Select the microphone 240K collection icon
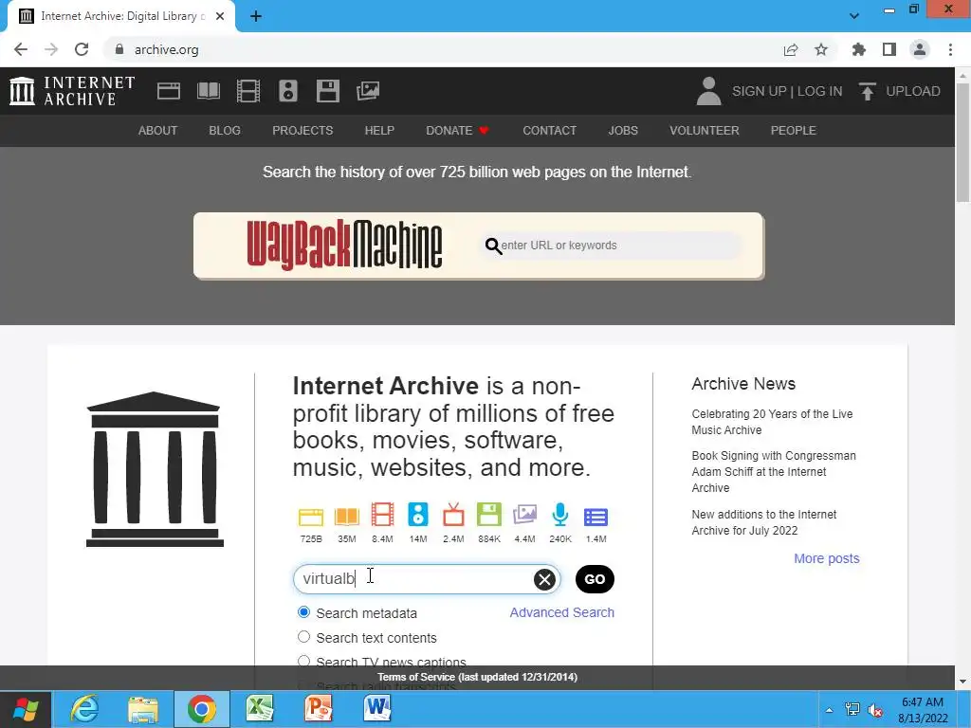The height and width of the screenshot is (728, 971). 560,515
